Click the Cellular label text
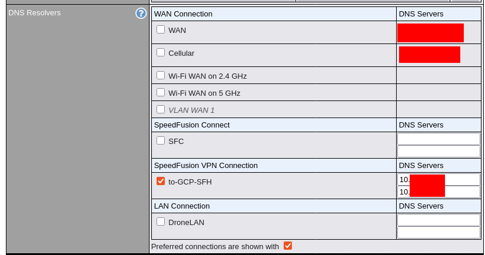 (x=181, y=53)
